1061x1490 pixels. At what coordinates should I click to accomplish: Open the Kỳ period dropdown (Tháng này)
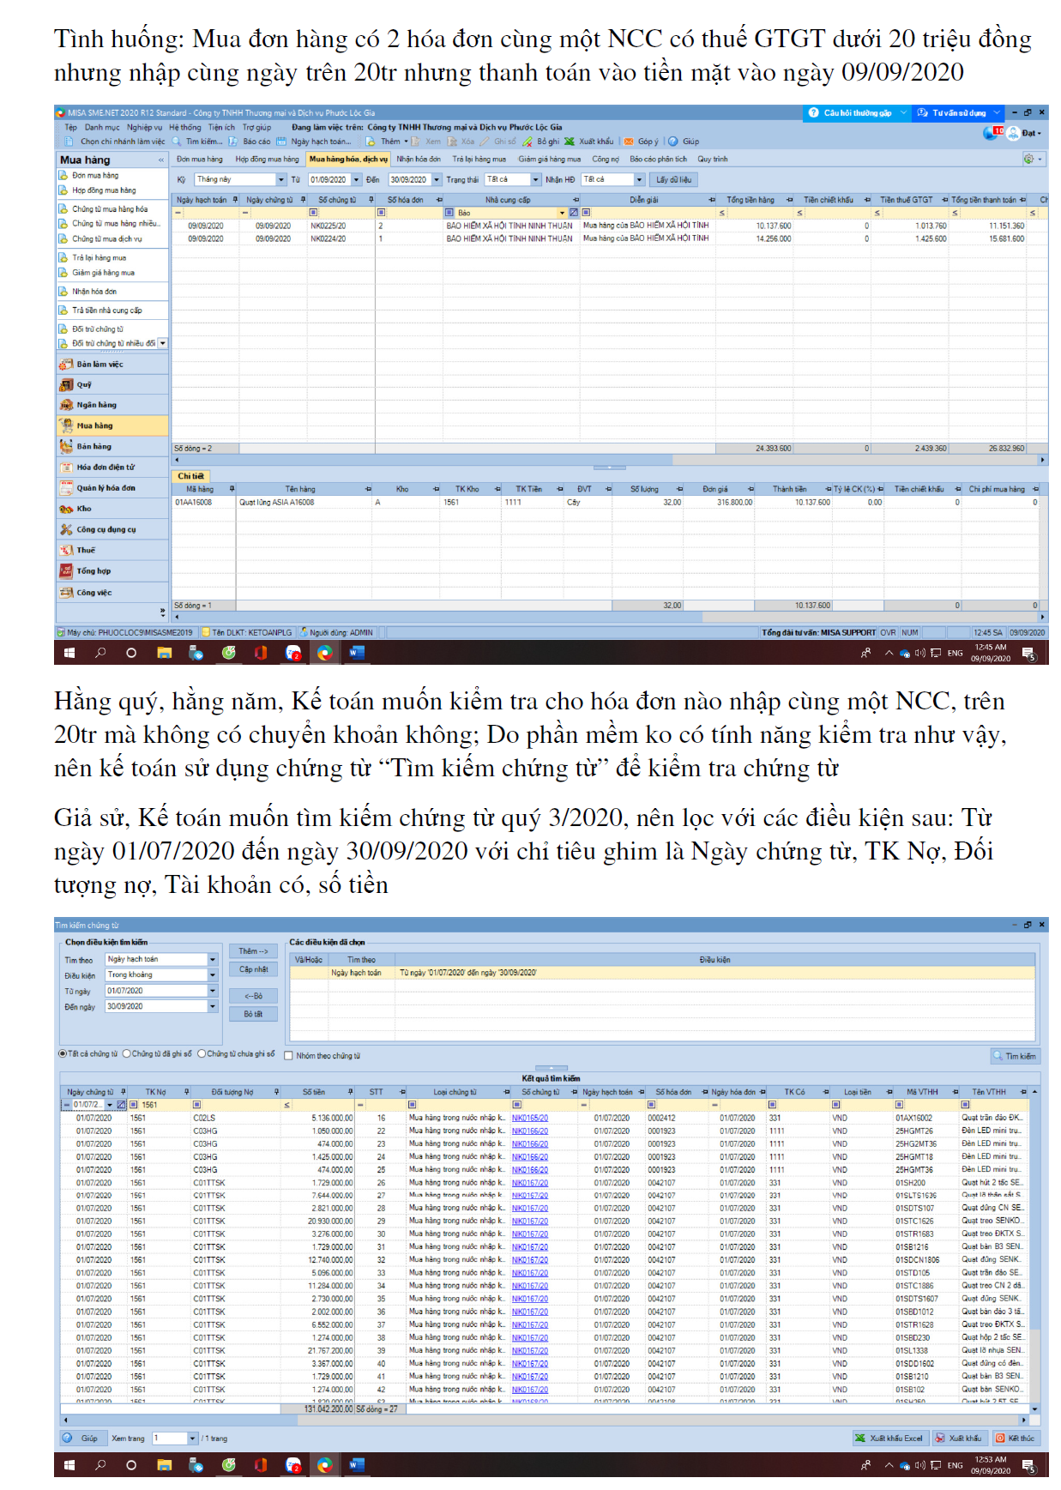280,179
